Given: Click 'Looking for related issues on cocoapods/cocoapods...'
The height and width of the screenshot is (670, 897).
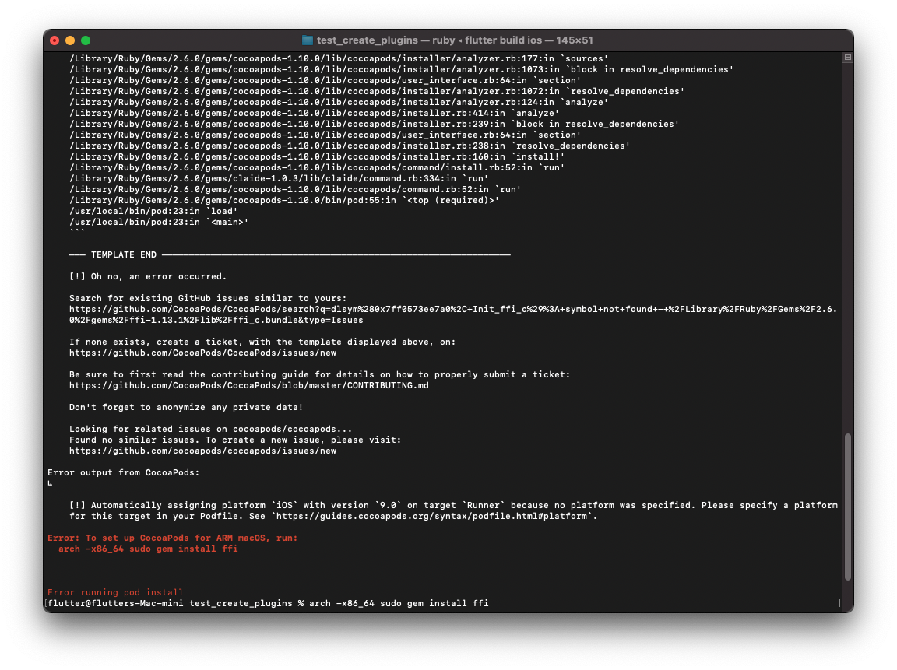Looking at the screenshot, I should point(210,429).
